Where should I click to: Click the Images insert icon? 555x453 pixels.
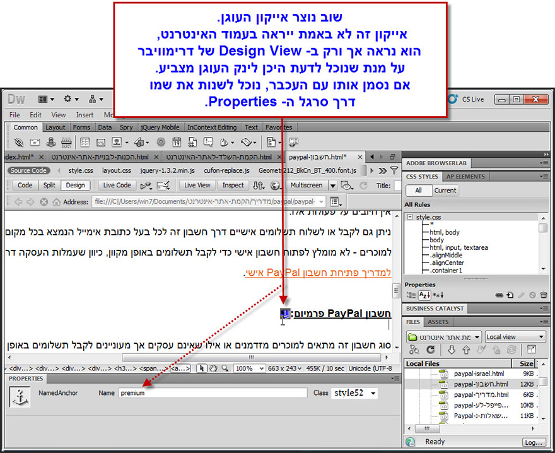pos(117,142)
